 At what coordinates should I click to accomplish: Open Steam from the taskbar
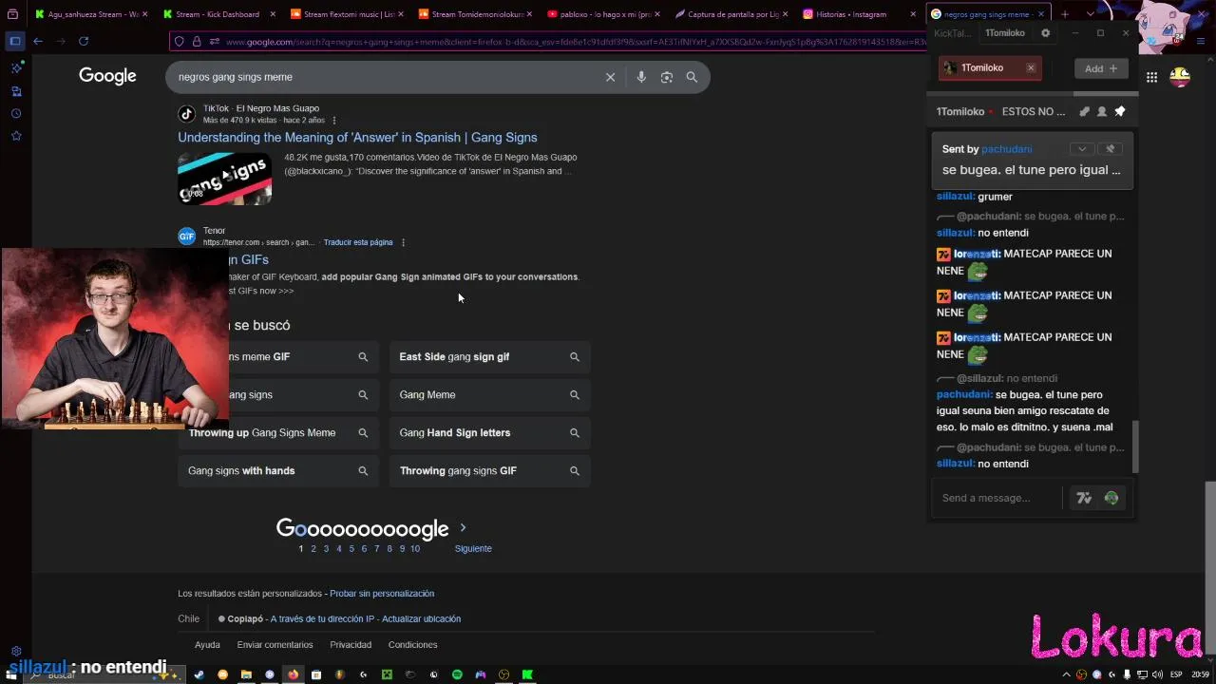199,674
